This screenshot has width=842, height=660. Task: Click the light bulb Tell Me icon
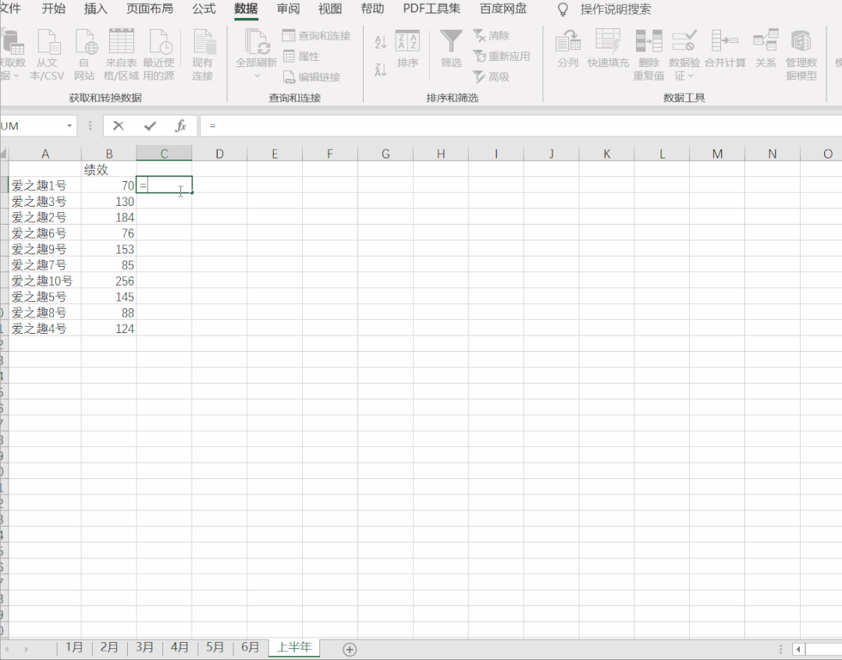pos(563,9)
